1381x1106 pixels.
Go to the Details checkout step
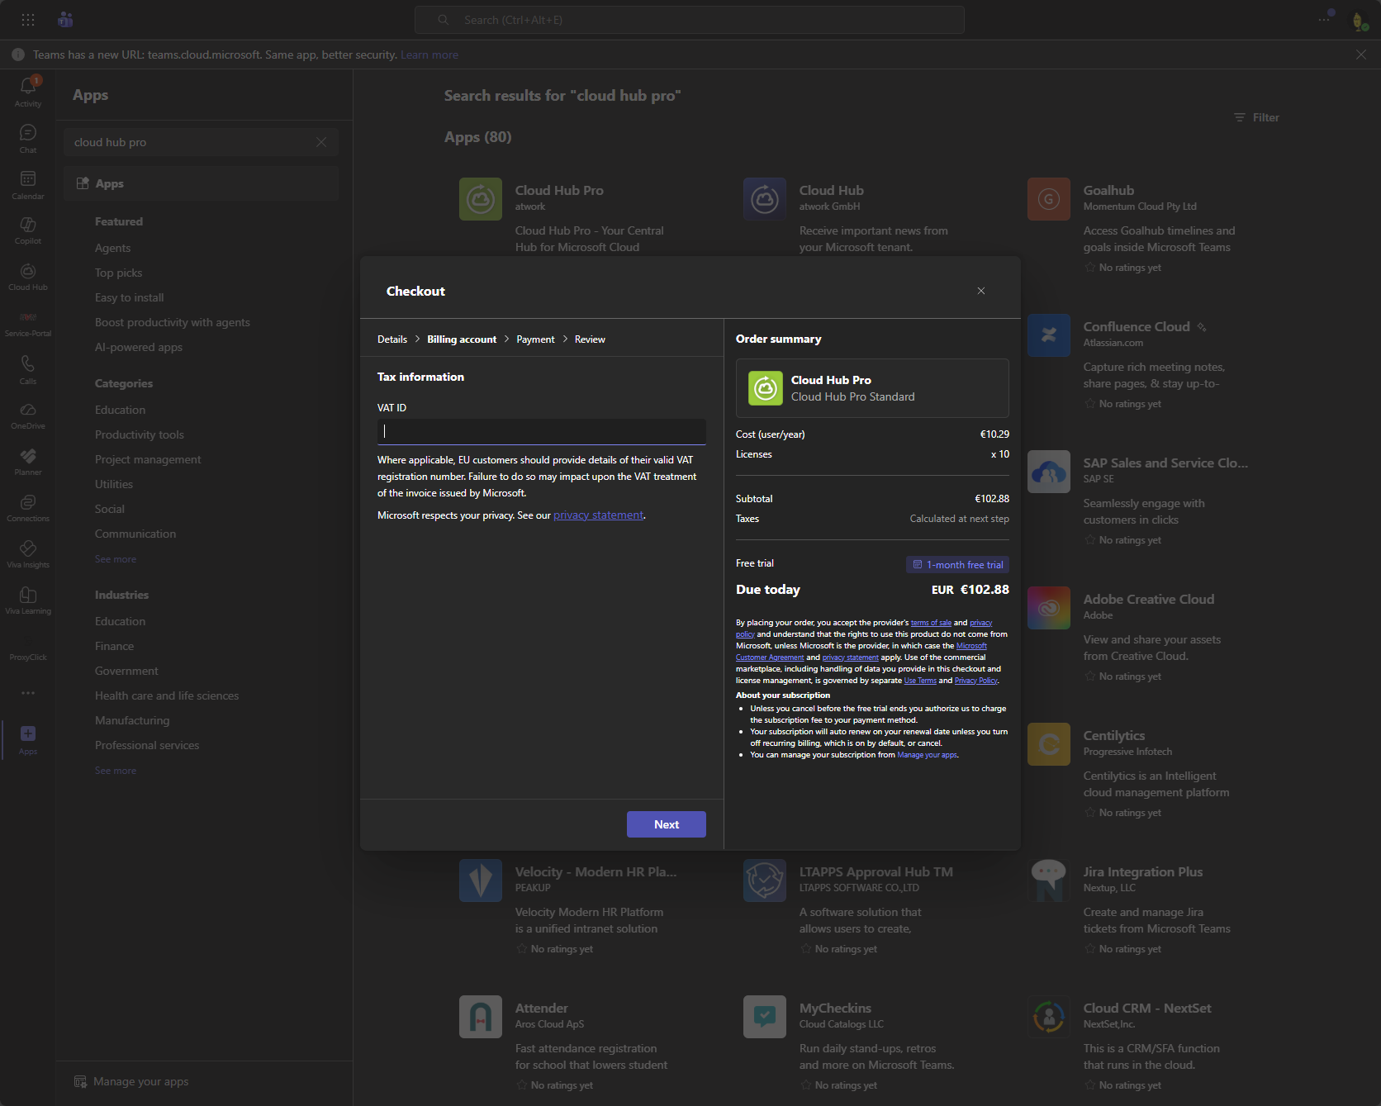pyautogui.click(x=392, y=339)
